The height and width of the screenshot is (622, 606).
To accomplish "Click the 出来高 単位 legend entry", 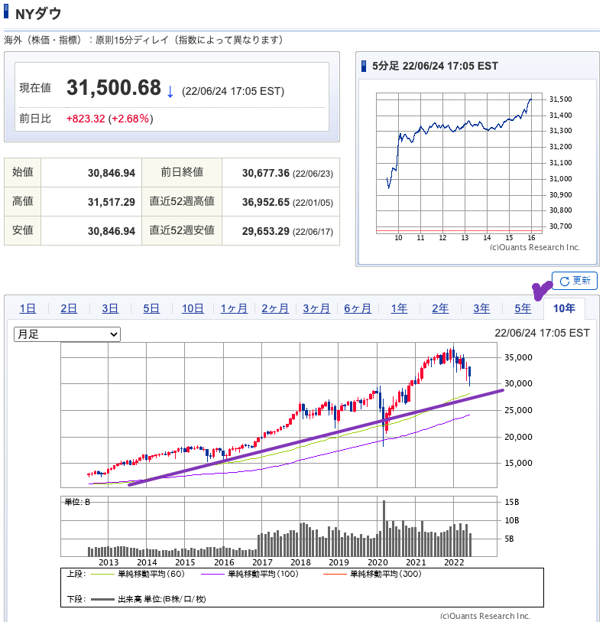I will point(148,599).
